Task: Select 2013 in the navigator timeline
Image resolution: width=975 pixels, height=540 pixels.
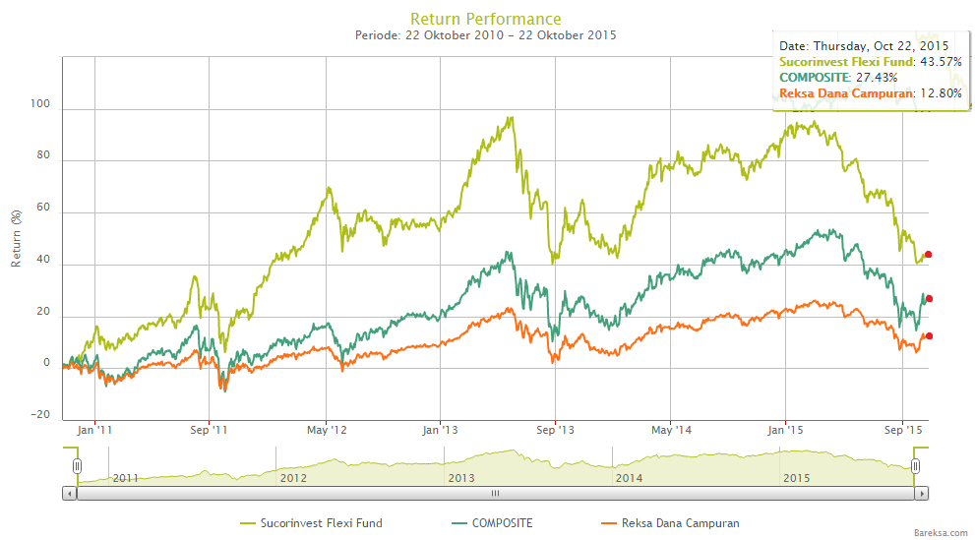Action: (x=460, y=478)
